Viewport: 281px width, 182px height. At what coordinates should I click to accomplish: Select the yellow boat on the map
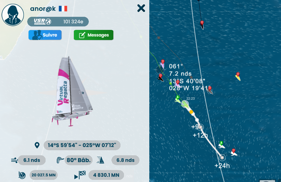pos(238,77)
